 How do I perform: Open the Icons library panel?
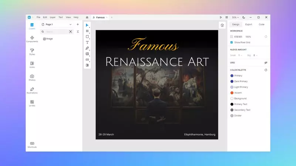[x=32, y=65]
